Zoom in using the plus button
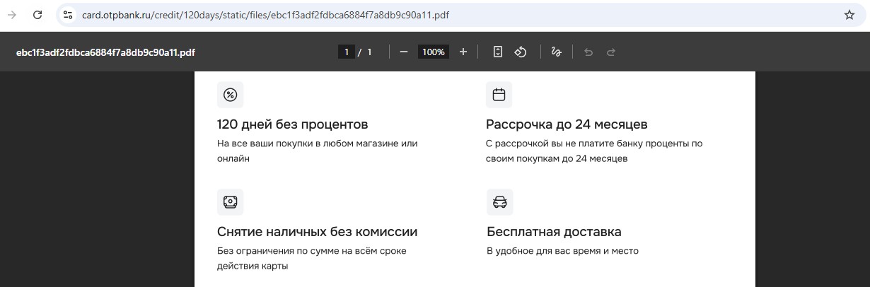 point(463,52)
